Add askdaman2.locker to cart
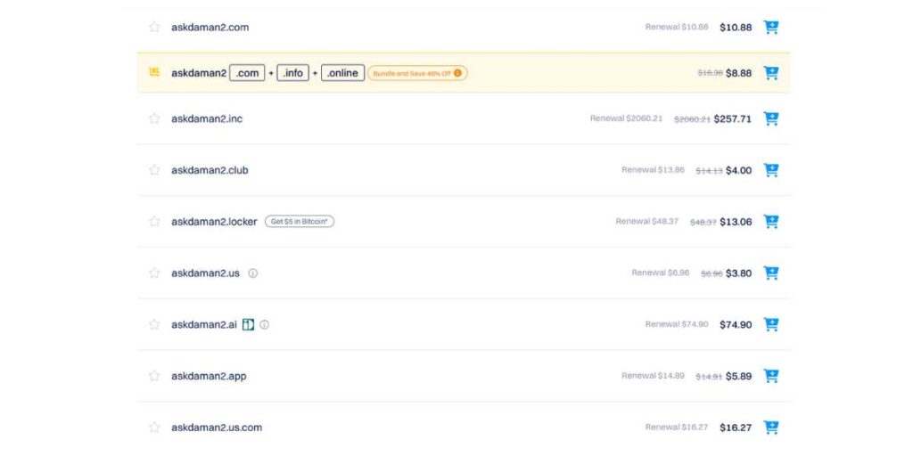913x456 pixels. pyautogui.click(x=771, y=222)
